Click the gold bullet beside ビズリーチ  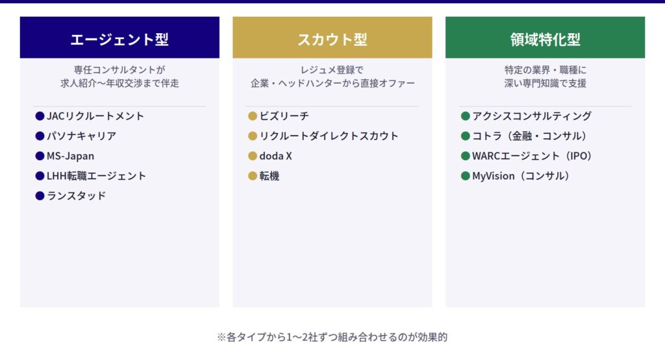point(253,116)
